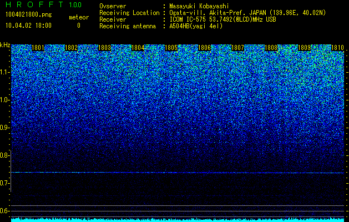
Task: Select the 1808 time marker
Action: pyautogui.click(x=271, y=48)
